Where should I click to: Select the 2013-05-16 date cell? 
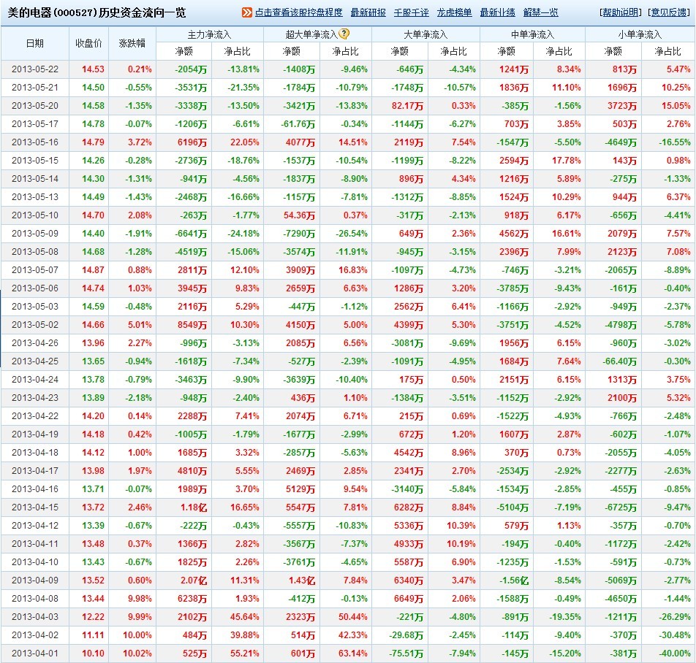point(35,142)
